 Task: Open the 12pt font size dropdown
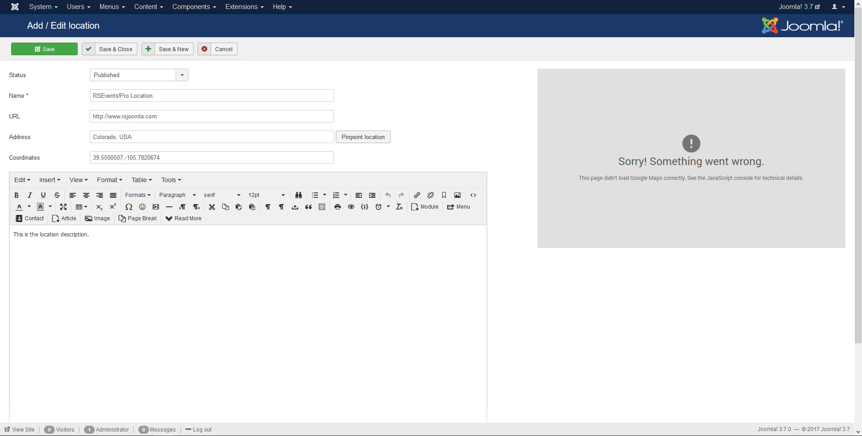coord(267,195)
